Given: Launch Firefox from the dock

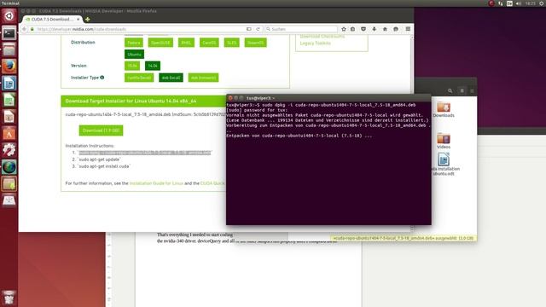Looking at the screenshot, I should 9,67.
